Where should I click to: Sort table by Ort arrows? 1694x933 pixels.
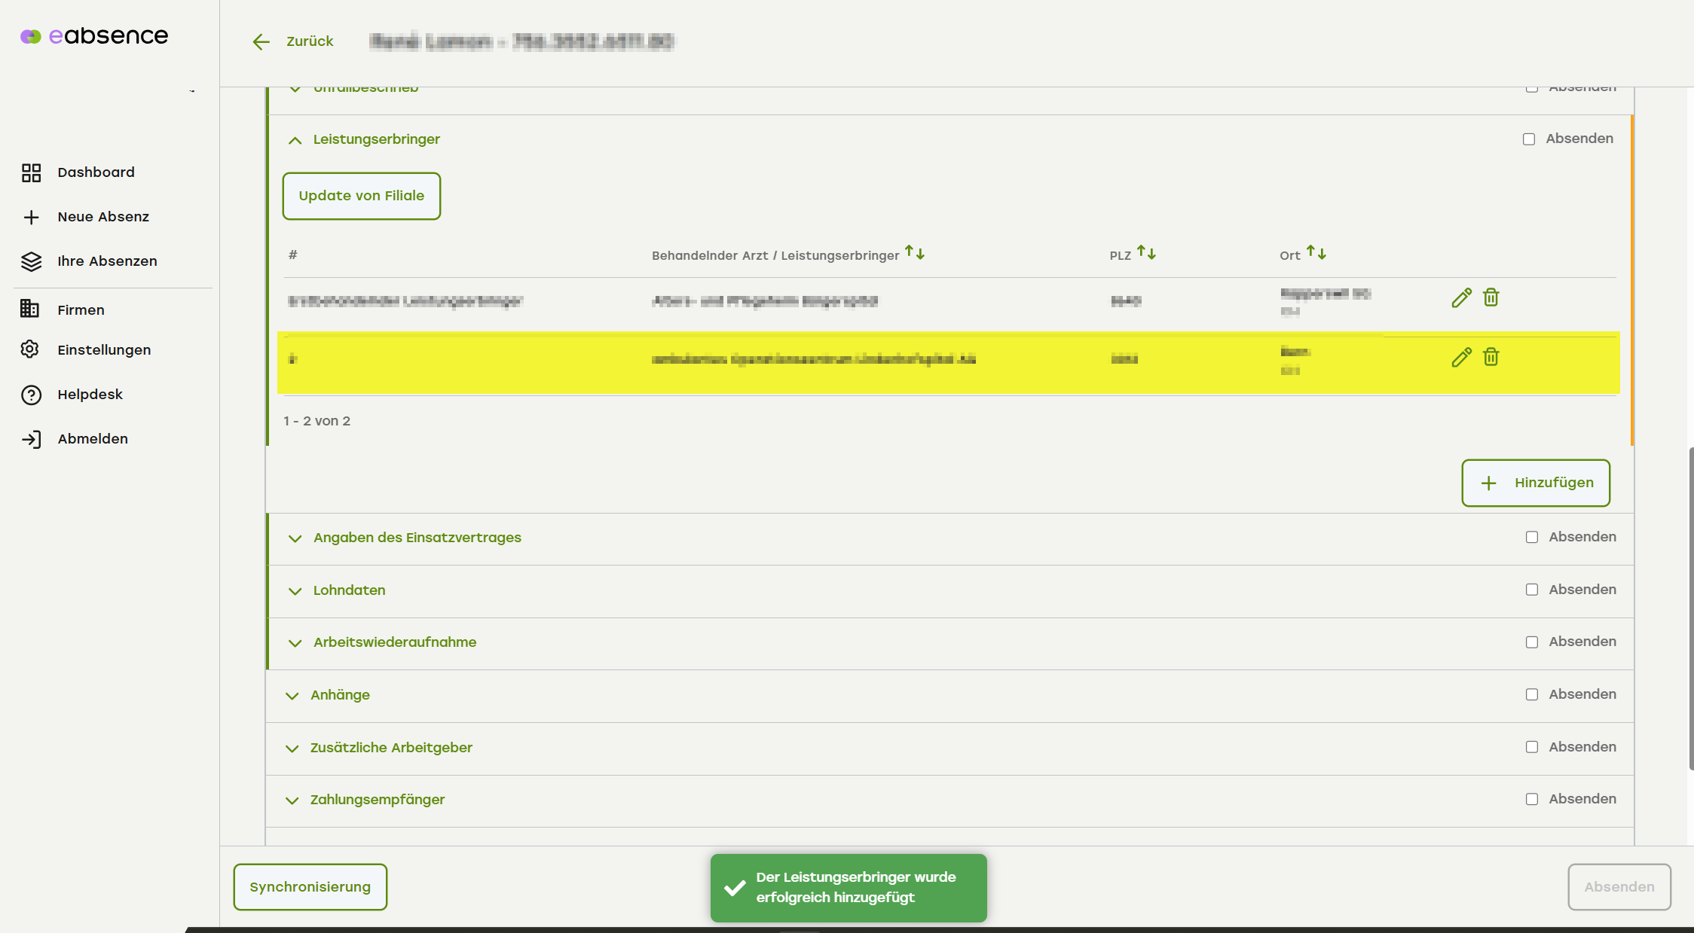tap(1316, 253)
